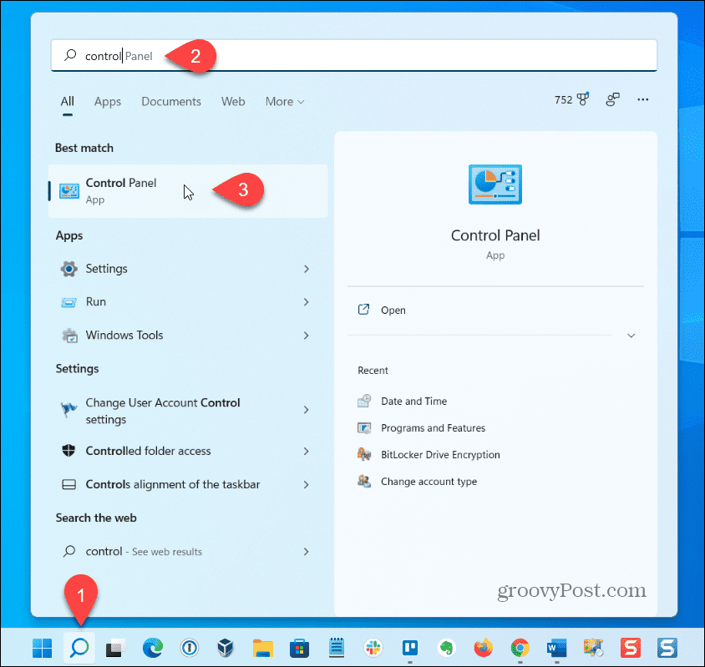The width and height of the screenshot is (705, 667).
Task: Open Windows Tools from the Apps list
Action: [x=123, y=335]
